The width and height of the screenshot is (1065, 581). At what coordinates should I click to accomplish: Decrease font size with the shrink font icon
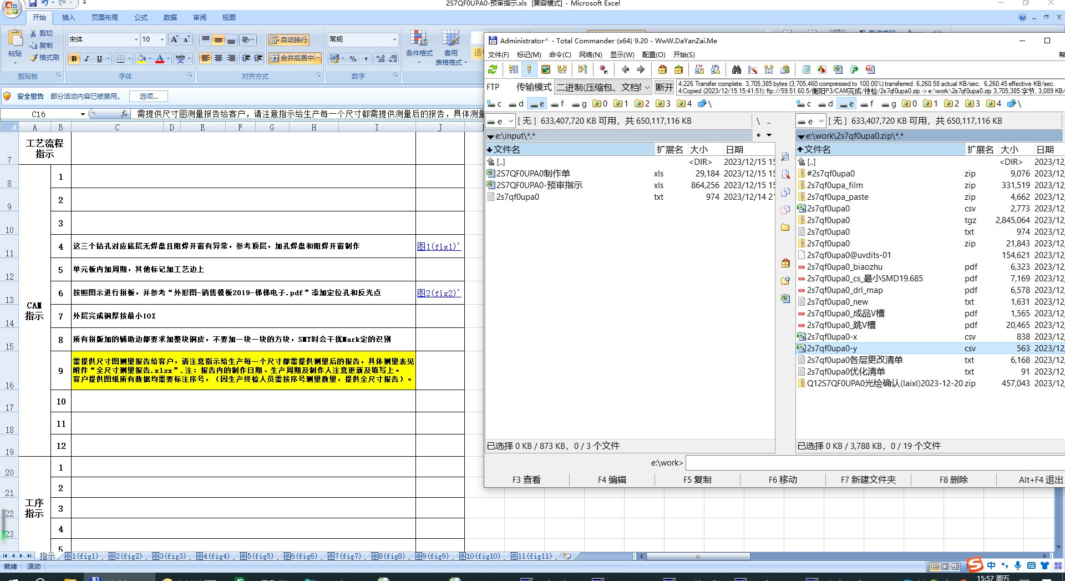[186, 39]
